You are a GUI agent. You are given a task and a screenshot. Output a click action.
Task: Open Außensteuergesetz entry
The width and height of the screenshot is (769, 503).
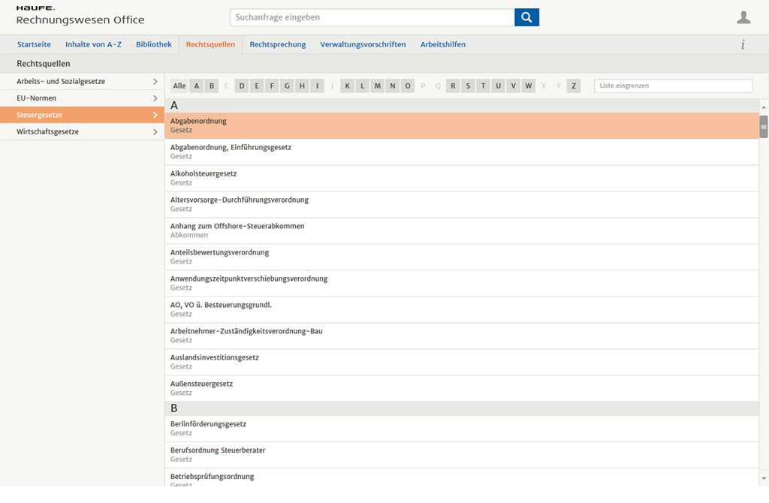pyautogui.click(x=462, y=388)
